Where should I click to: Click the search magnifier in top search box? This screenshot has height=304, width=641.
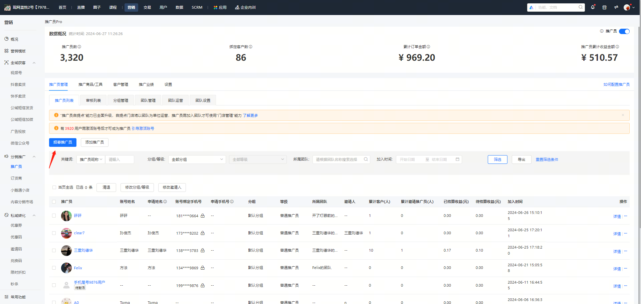(x=581, y=7)
